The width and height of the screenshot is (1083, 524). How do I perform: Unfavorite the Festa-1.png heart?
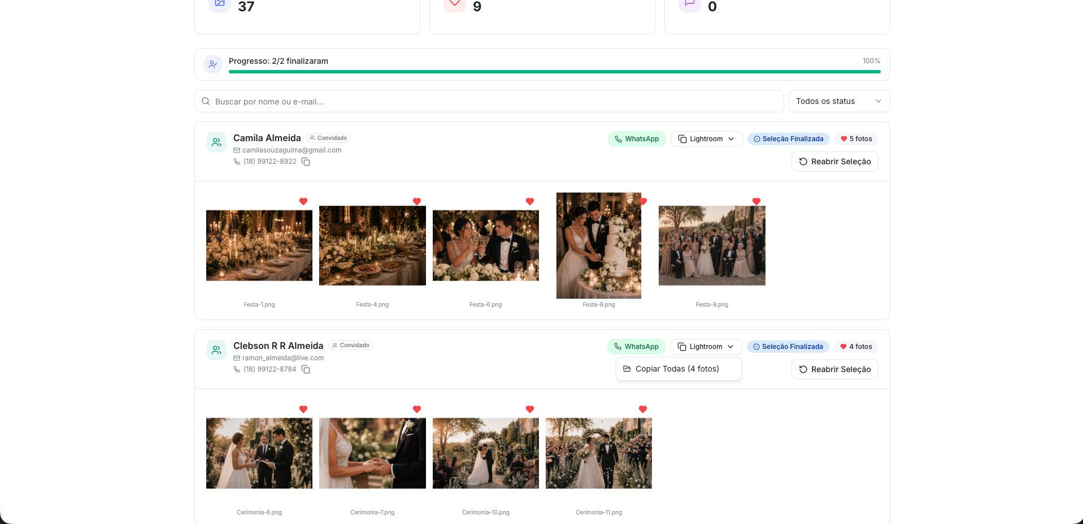(303, 202)
